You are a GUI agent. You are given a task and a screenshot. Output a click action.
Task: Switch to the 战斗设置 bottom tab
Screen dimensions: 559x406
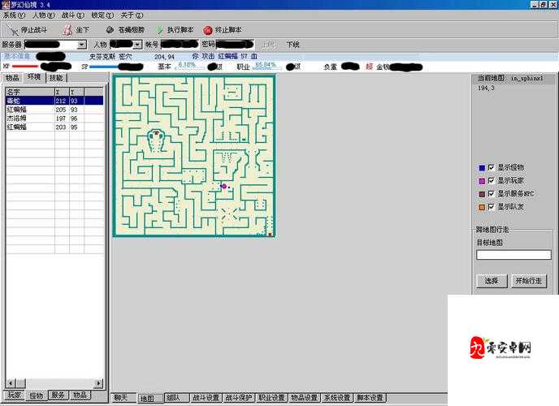(x=206, y=398)
